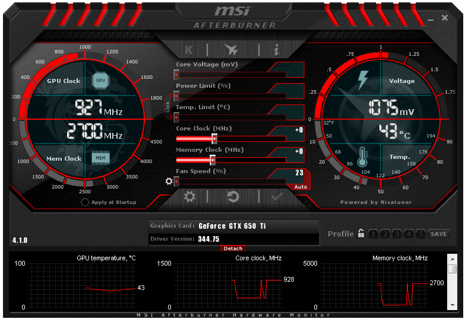Click the GPU temperature graph

tap(82, 285)
